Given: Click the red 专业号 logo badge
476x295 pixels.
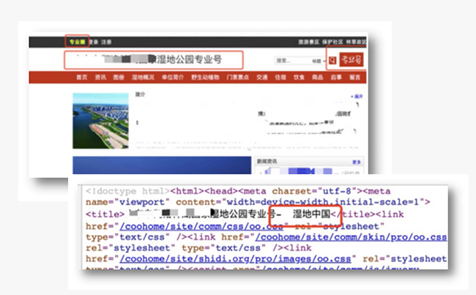Looking at the screenshot, I should (352, 59).
